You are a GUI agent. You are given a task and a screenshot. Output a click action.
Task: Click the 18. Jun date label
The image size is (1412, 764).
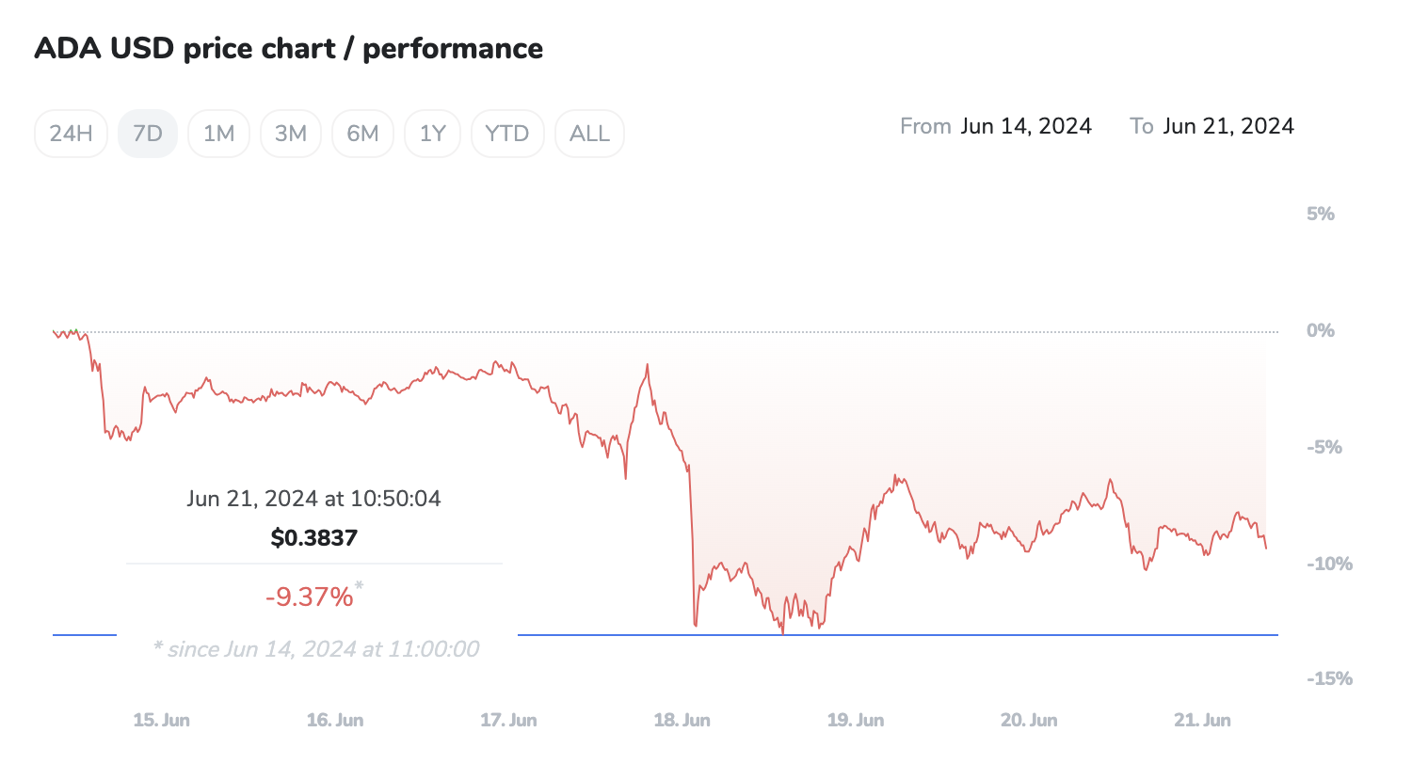[x=682, y=721]
